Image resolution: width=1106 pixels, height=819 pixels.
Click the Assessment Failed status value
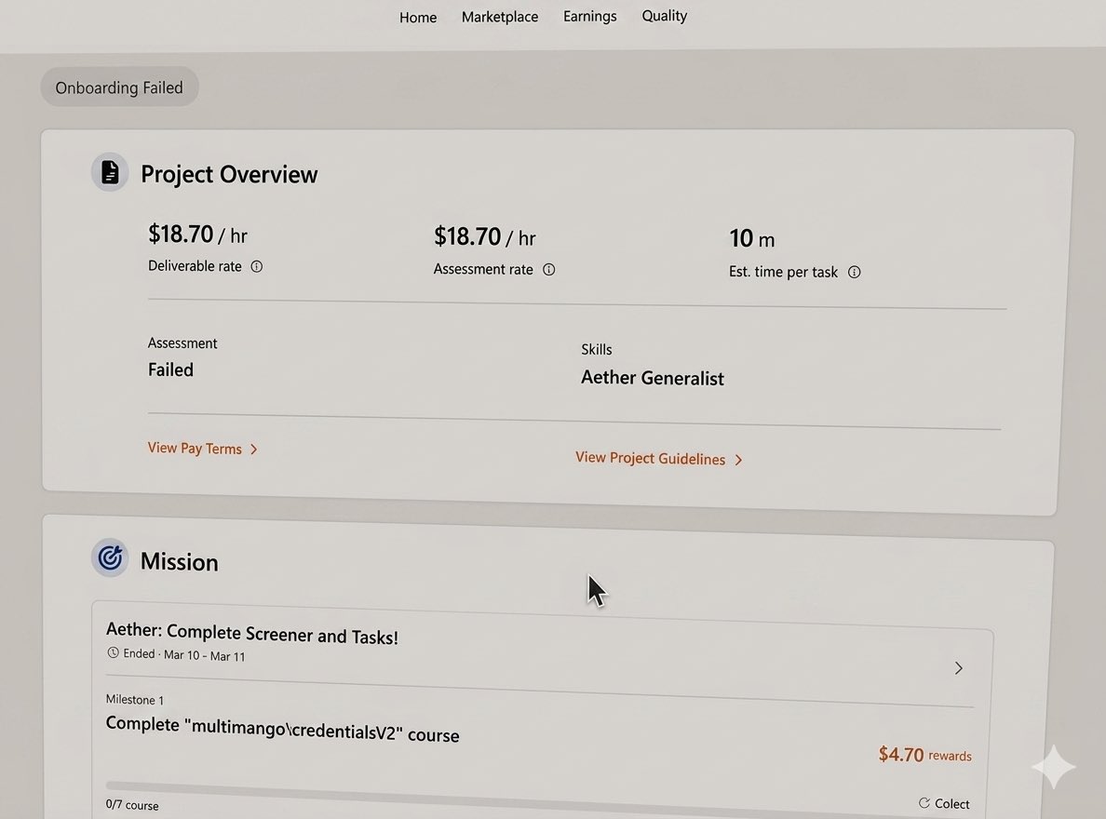pyautogui.click(x=170, y=369)
